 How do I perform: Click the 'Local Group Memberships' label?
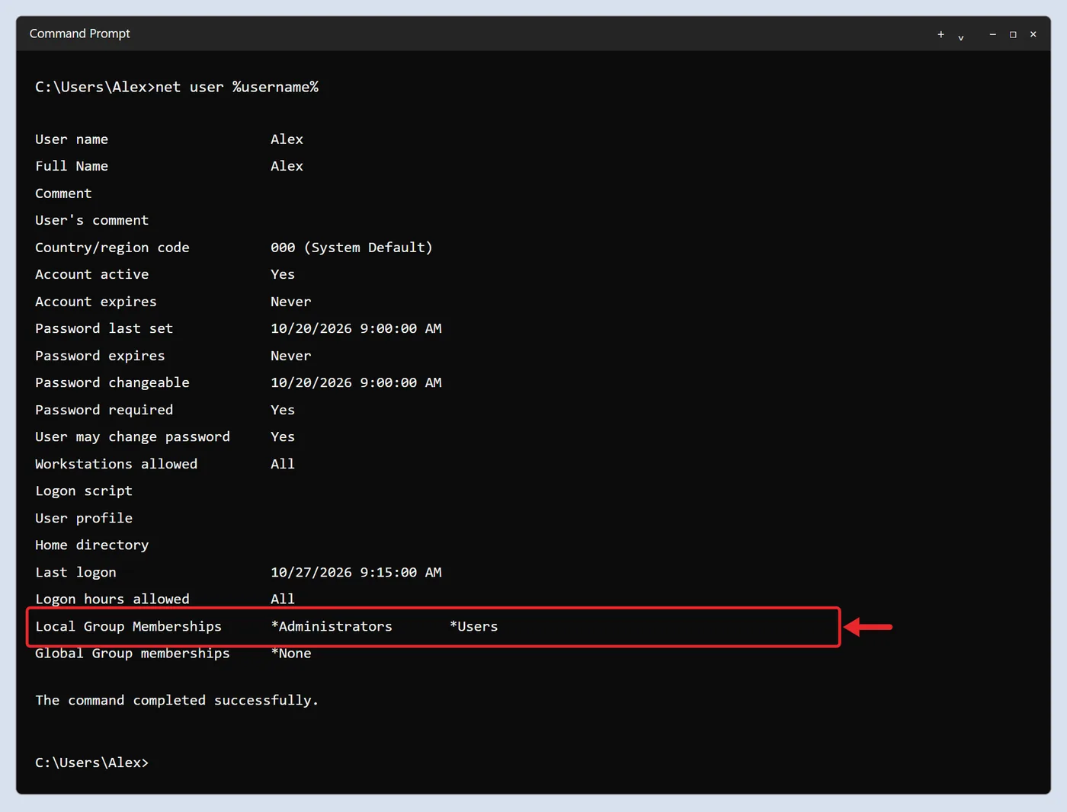point(128,626)
